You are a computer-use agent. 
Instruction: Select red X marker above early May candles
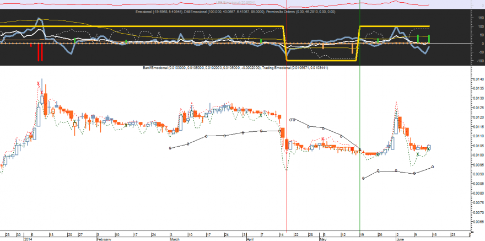pos(322,139)
